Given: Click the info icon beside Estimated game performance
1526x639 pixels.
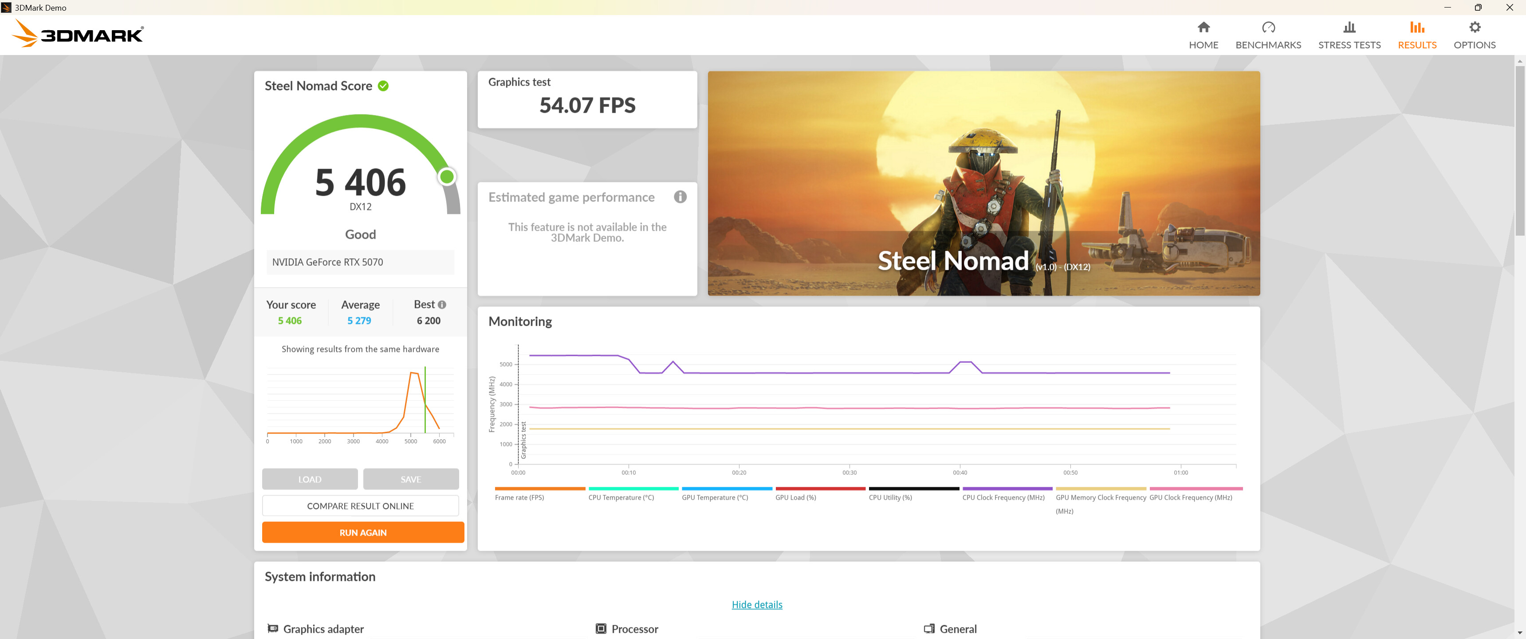Looking at the screenshot, I should click(x=680, y=197).
